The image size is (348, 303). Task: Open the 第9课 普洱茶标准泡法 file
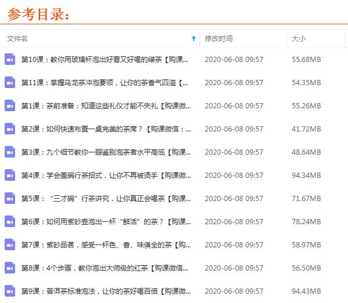[106, 291]
